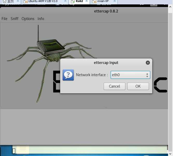This screenshot has width=173, height=156.
Task: Open the Info menu
Action: 41,19
